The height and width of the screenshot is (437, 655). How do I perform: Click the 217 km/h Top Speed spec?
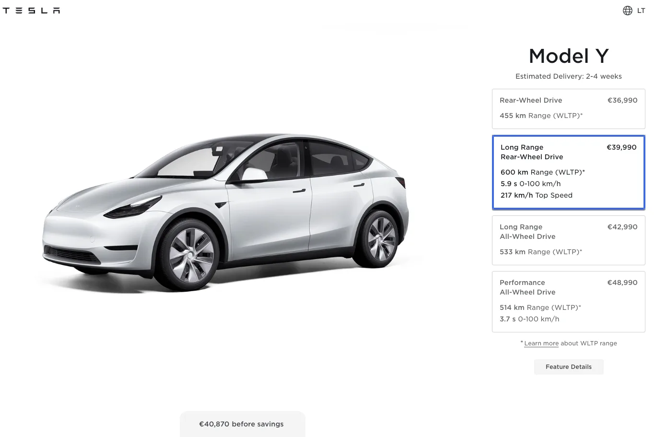tap(537, 195)
